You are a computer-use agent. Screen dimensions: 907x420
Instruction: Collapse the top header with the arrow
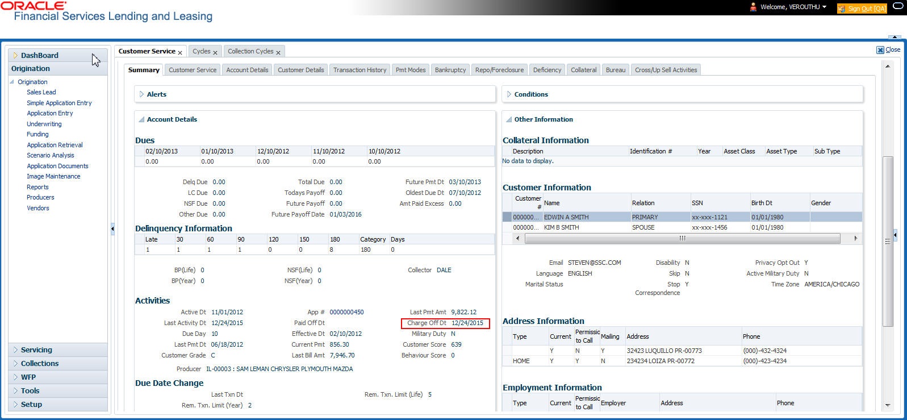[x=895, y=36]
